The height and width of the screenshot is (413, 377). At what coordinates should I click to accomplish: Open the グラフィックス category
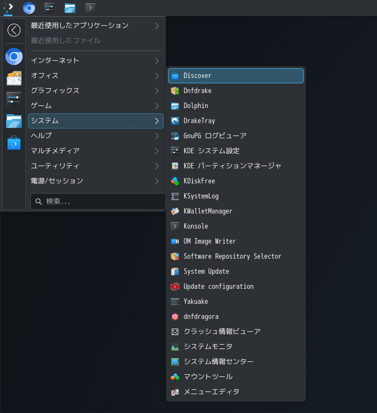(x=96, y=90)
